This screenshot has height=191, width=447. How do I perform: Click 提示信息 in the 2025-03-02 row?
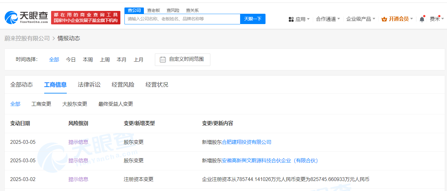[x=78, y=179]
